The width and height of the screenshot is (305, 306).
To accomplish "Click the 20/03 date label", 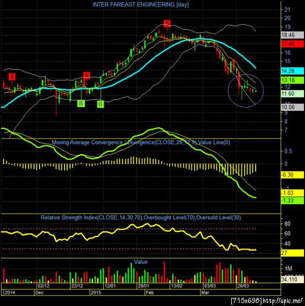I will 243,286.
